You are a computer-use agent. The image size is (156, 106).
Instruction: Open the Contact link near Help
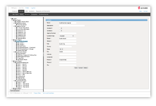pyautogui.click(x=145, y=11)
